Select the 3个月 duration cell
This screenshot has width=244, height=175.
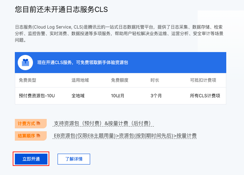(156, 96)
